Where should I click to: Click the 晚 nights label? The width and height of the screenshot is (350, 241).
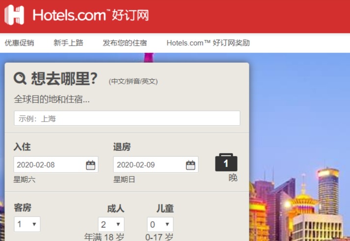tap(233, 178)
